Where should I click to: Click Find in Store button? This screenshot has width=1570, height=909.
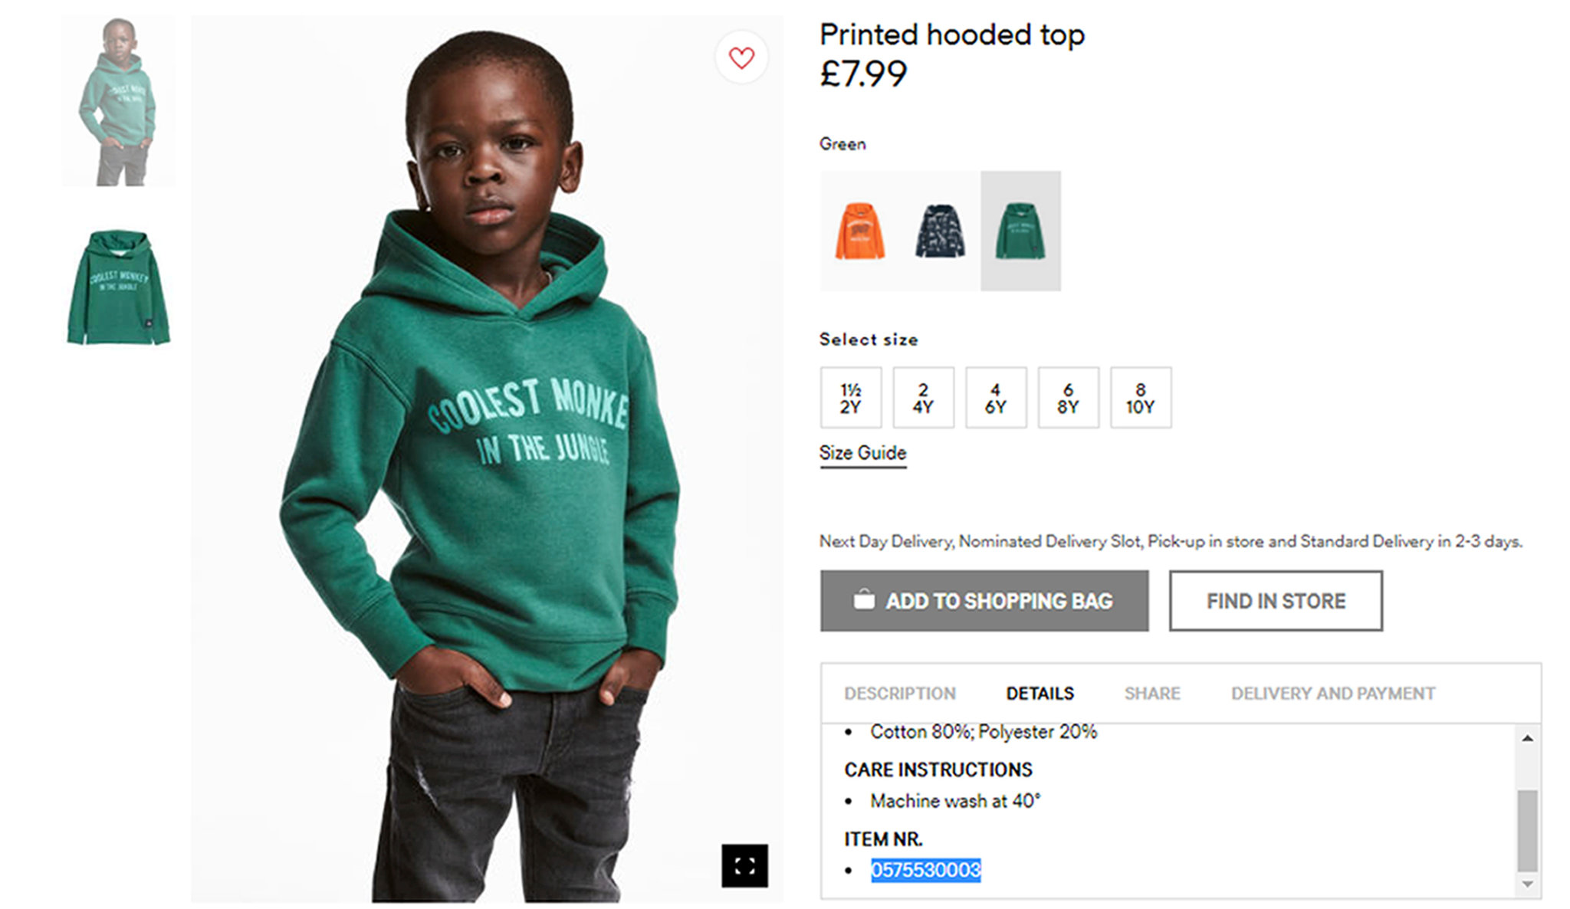(1276, 601)
